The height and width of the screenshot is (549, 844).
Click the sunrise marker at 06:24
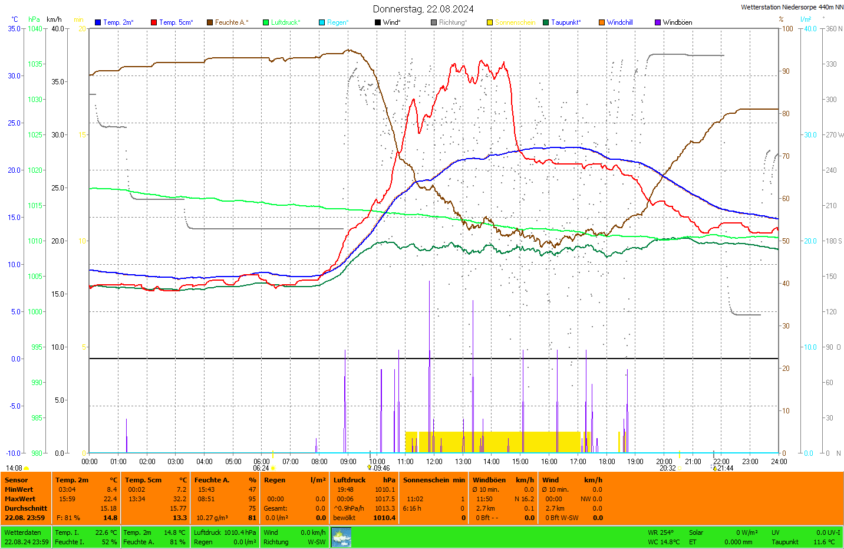[x=272, y=468]
